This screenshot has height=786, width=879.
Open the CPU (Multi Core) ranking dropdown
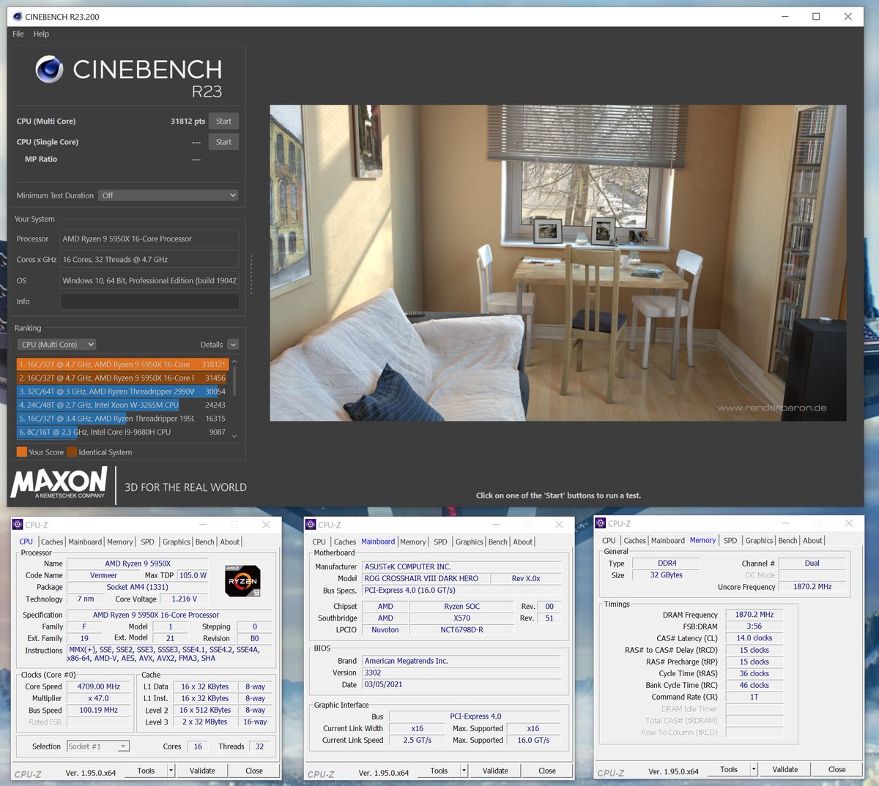pos(56,345)
